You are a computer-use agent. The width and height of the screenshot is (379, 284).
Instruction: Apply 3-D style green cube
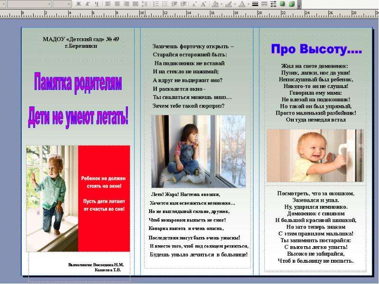(291, 4)
